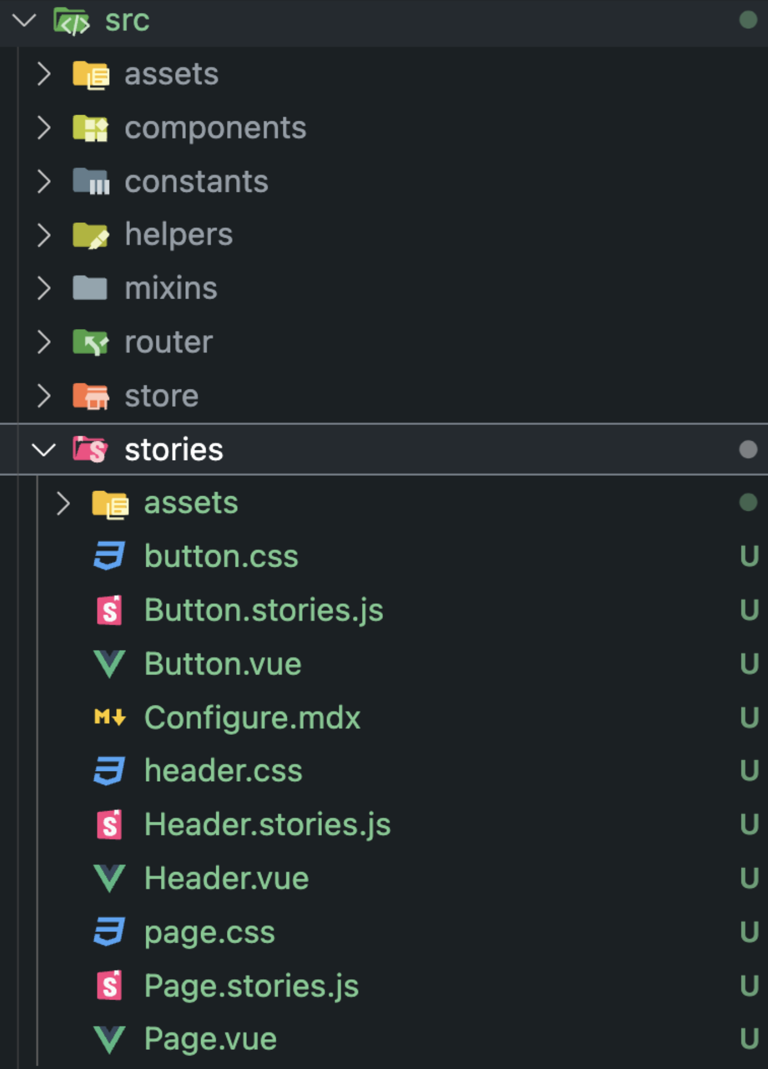Open the Page.vue file
Viewport: 768px width, 1069px height.
click(x=384, y=1039)
